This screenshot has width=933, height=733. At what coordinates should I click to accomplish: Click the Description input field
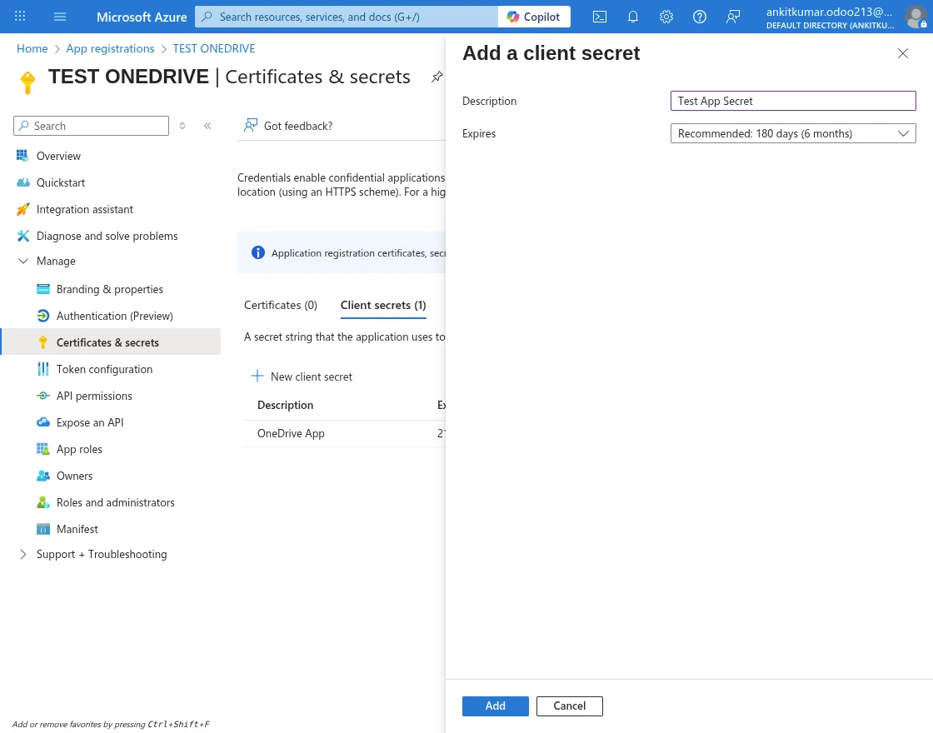click(x=793, y=101)
